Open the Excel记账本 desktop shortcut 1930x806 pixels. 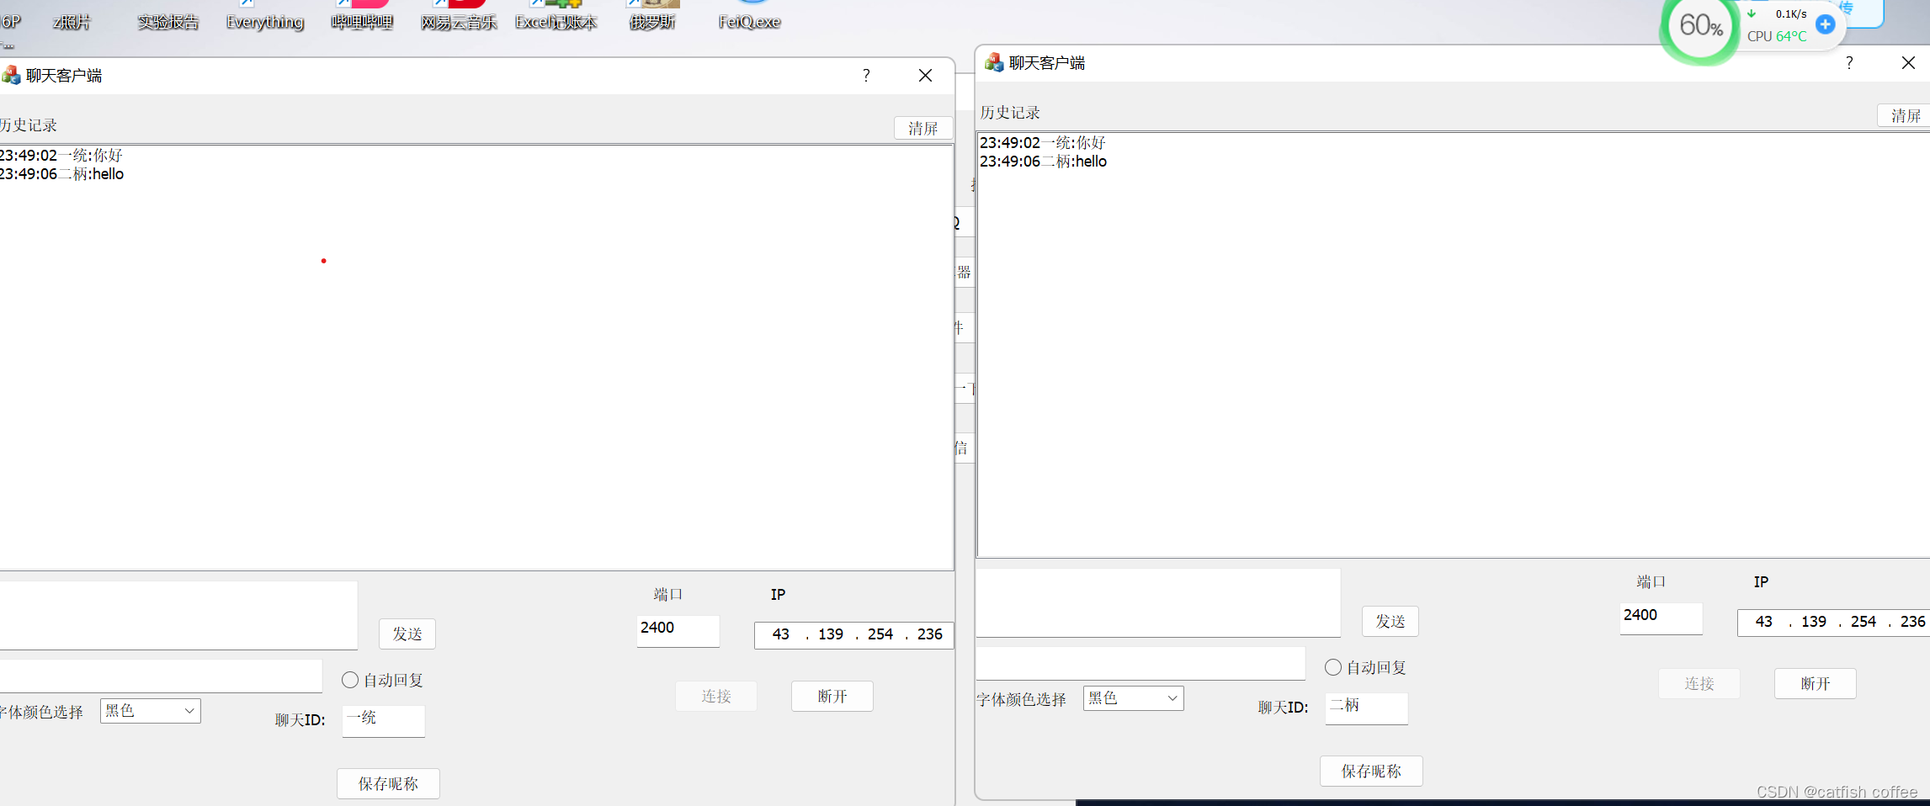[556, 15]
